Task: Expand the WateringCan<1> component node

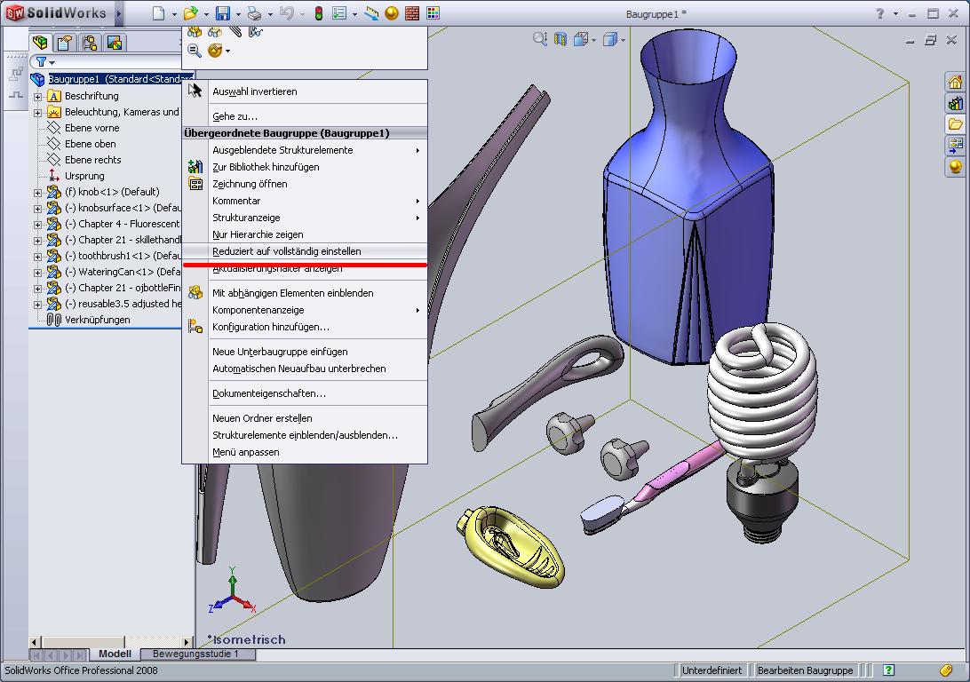Action: click(x=37, y=272)
